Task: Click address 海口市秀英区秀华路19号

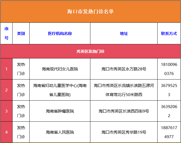Action: pyautogui.click(x=124, y=132)
